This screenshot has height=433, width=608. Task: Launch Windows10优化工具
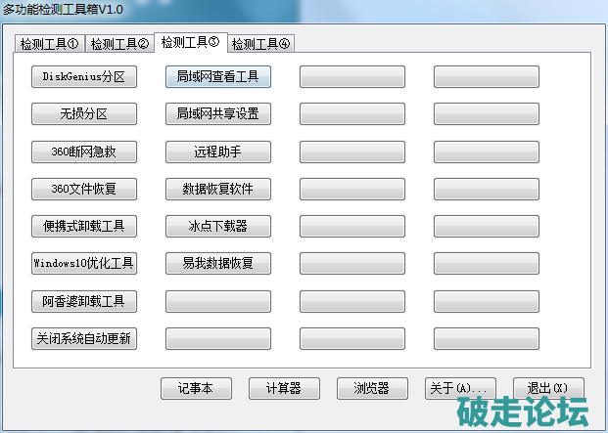(84, 263)
